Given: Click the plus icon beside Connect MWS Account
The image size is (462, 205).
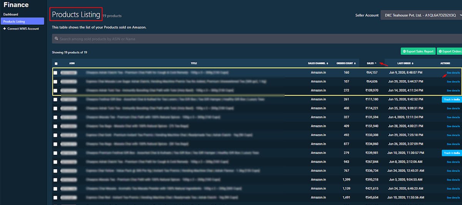Looking at the screenshot, I should point(5,29).
